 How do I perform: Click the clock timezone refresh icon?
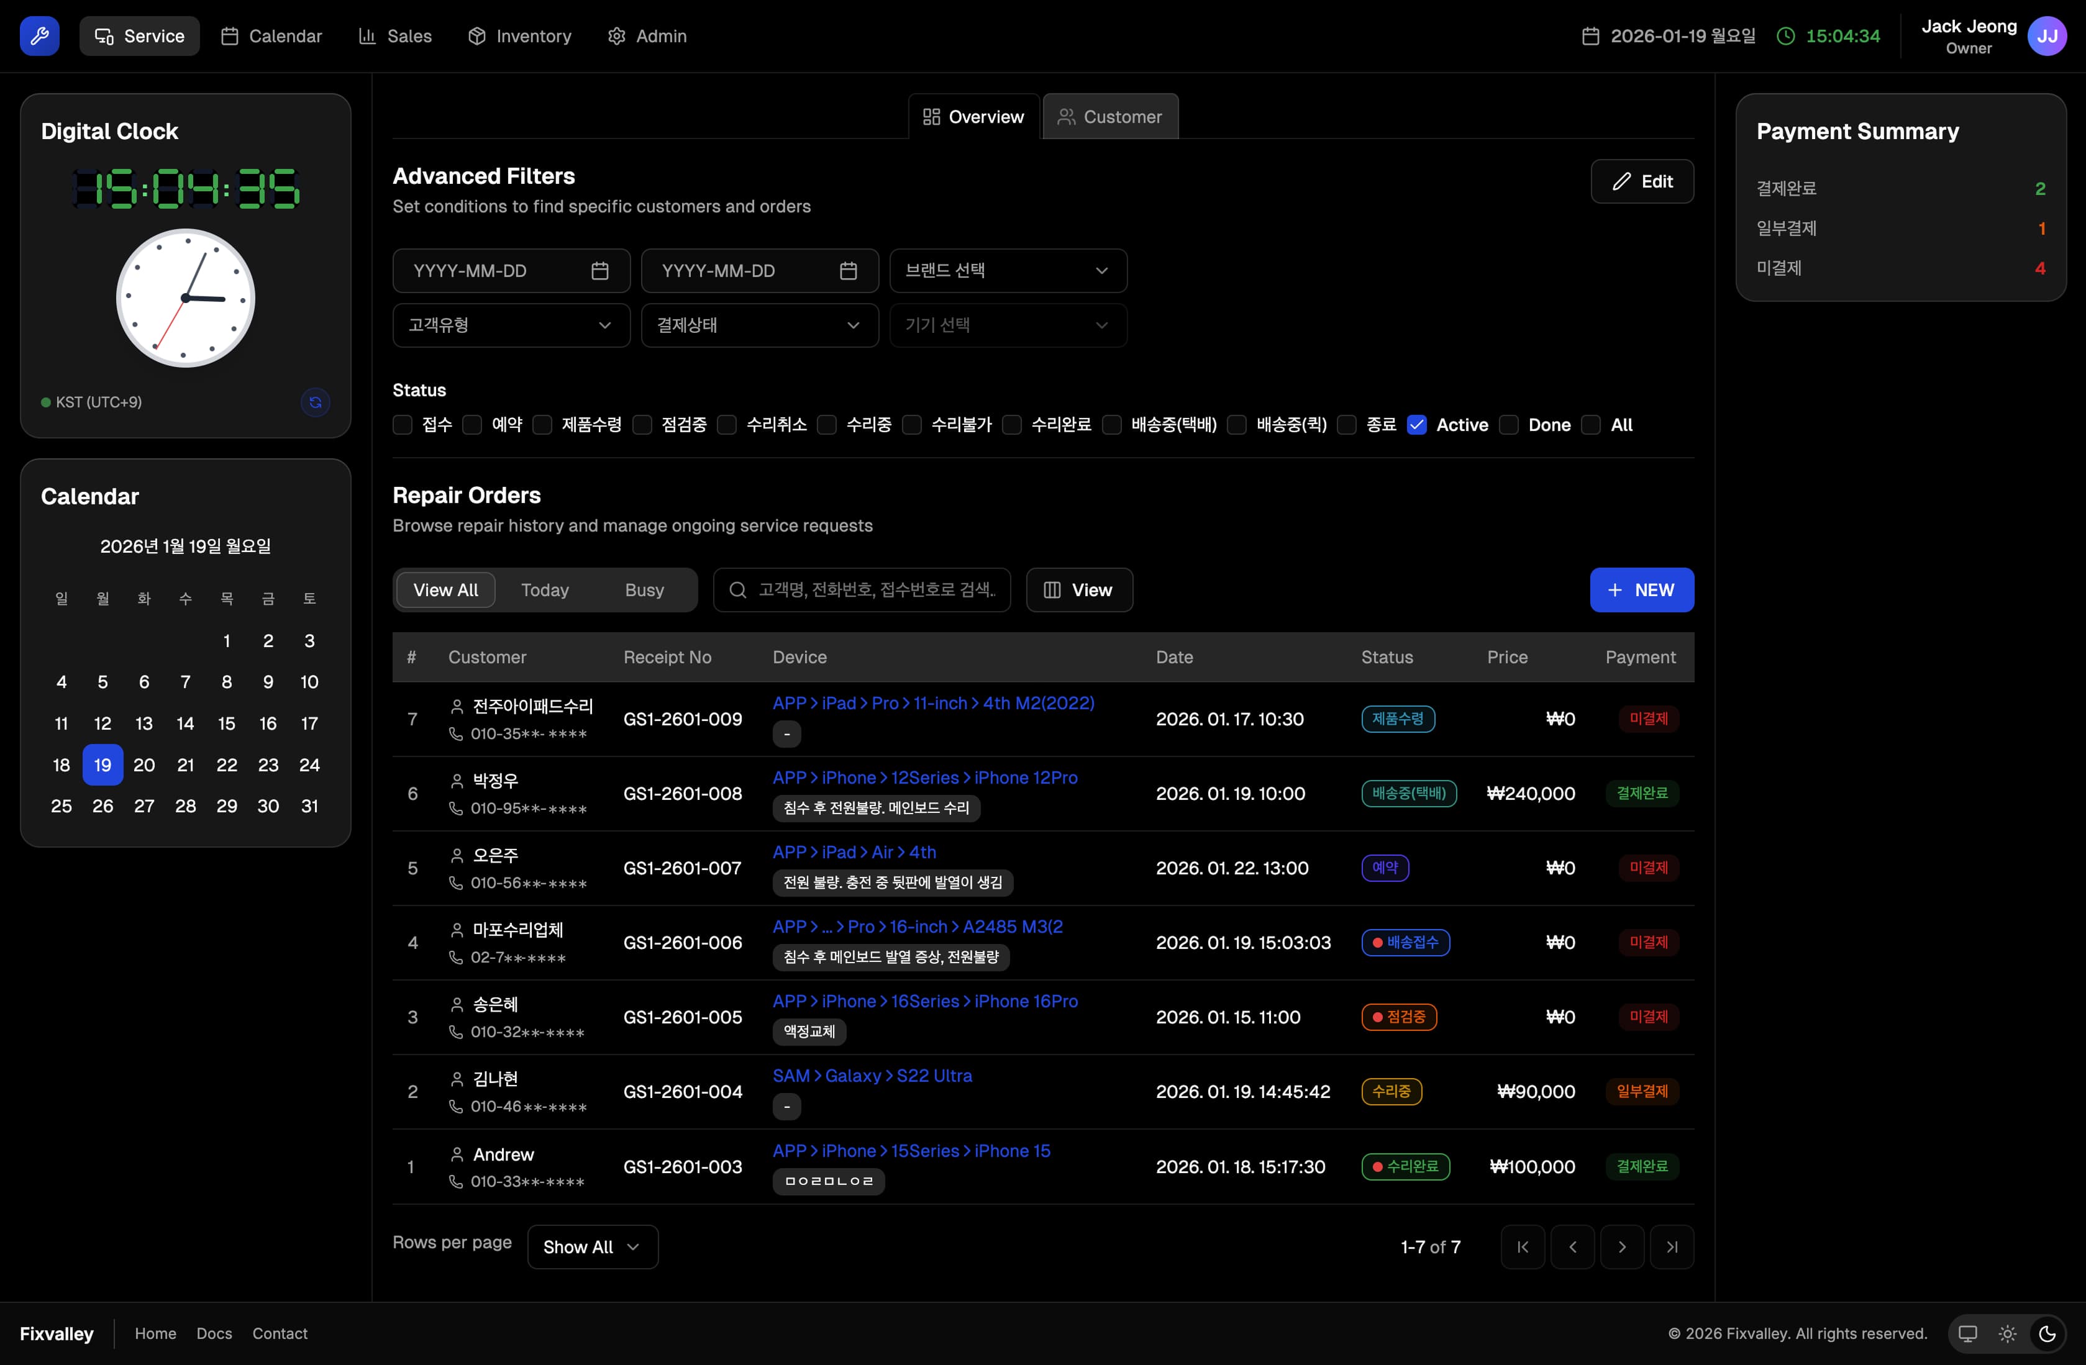click(316, 402)
